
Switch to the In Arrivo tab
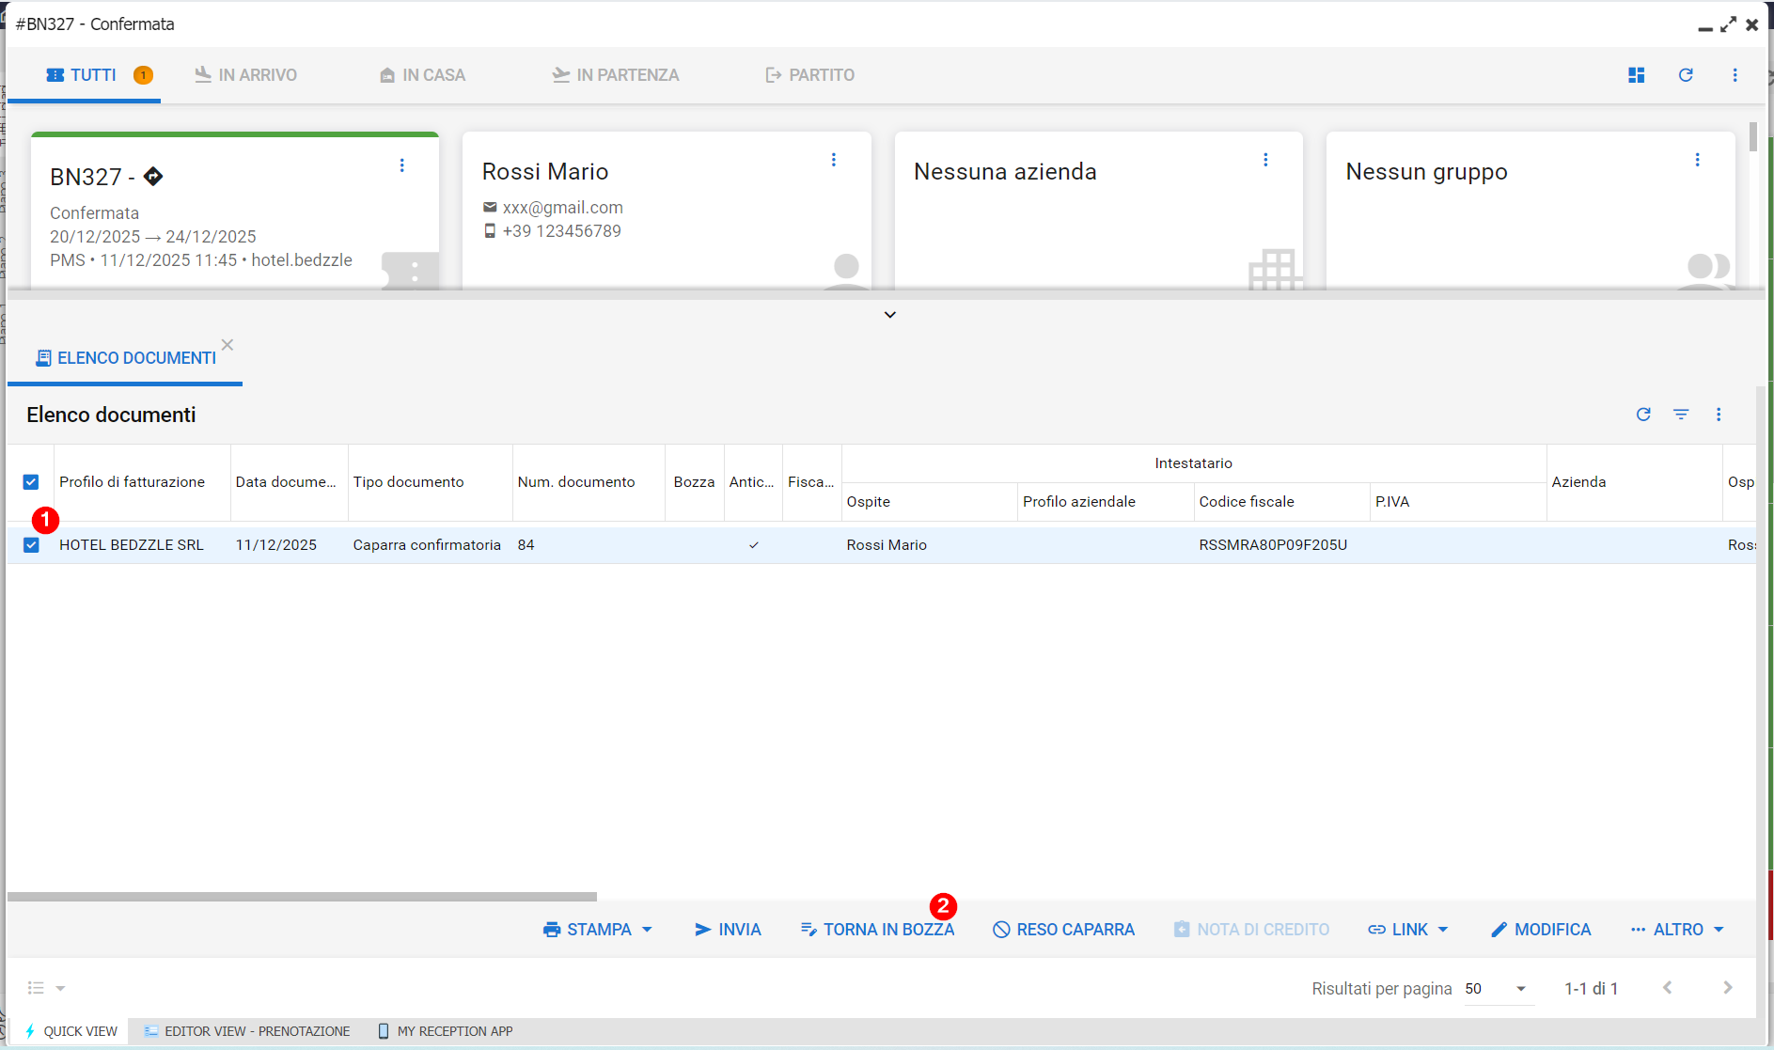[245, 75]
